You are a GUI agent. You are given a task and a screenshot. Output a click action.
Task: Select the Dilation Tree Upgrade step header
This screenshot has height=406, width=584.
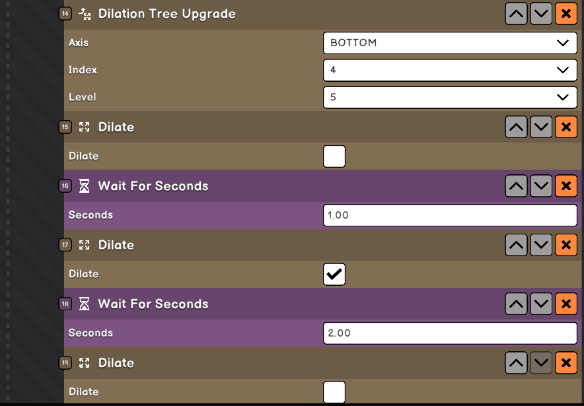(166, 15)
